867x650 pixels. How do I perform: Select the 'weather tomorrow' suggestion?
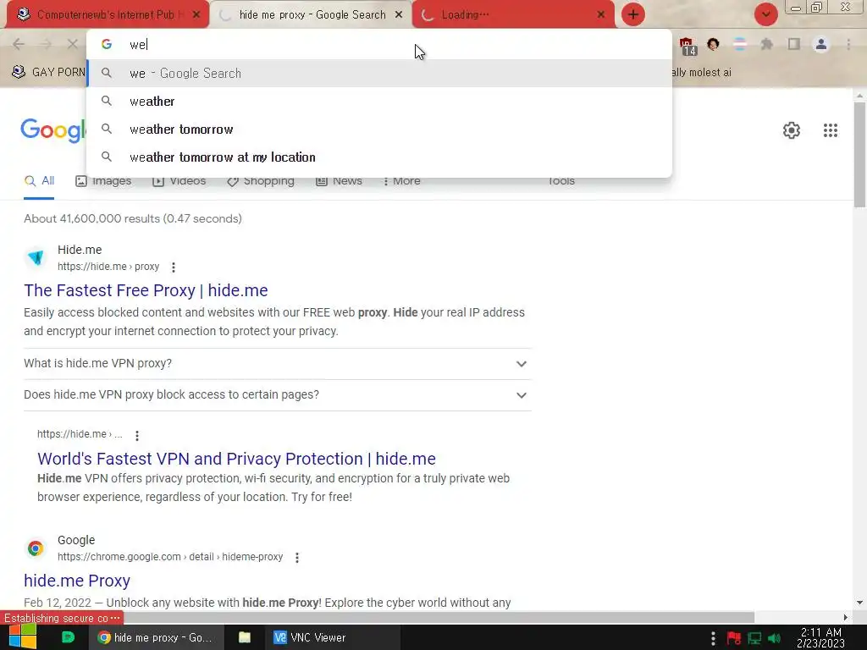379,129
